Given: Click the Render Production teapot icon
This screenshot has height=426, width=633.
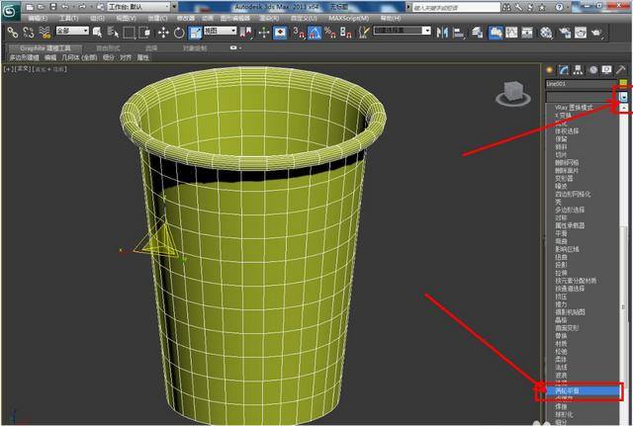Looking at the screenshot, I should point(597,33).
